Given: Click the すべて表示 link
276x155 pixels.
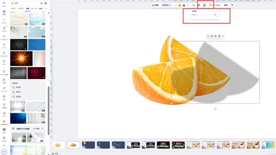Looking at the screenshot, I should (36, 129).
